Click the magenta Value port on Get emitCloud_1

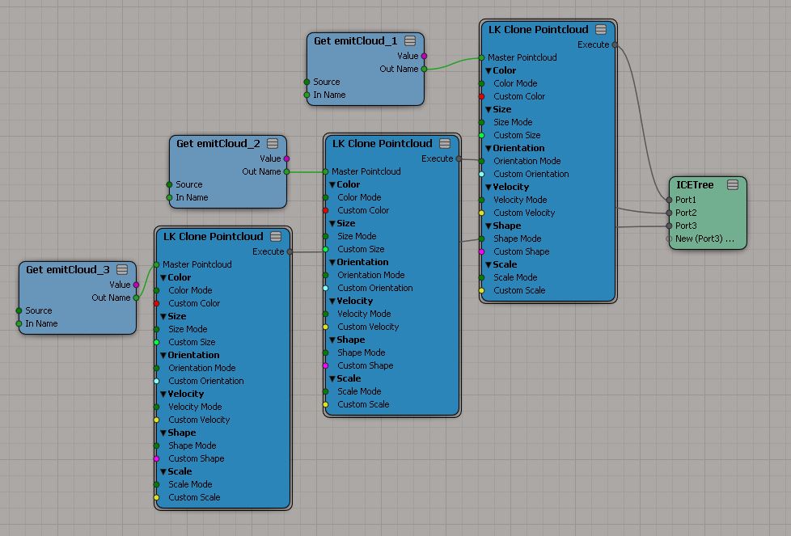[424, 57]
